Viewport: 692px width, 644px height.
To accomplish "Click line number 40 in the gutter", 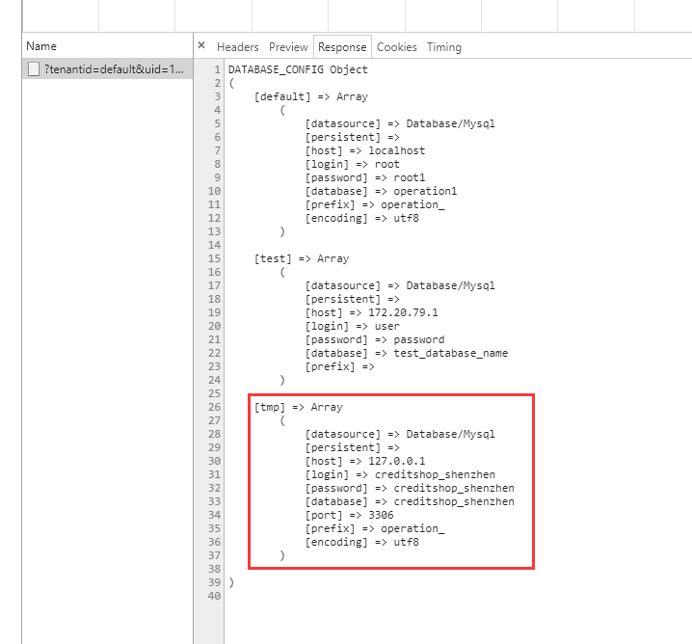I will pyautogui.click(x=214, y=596).
